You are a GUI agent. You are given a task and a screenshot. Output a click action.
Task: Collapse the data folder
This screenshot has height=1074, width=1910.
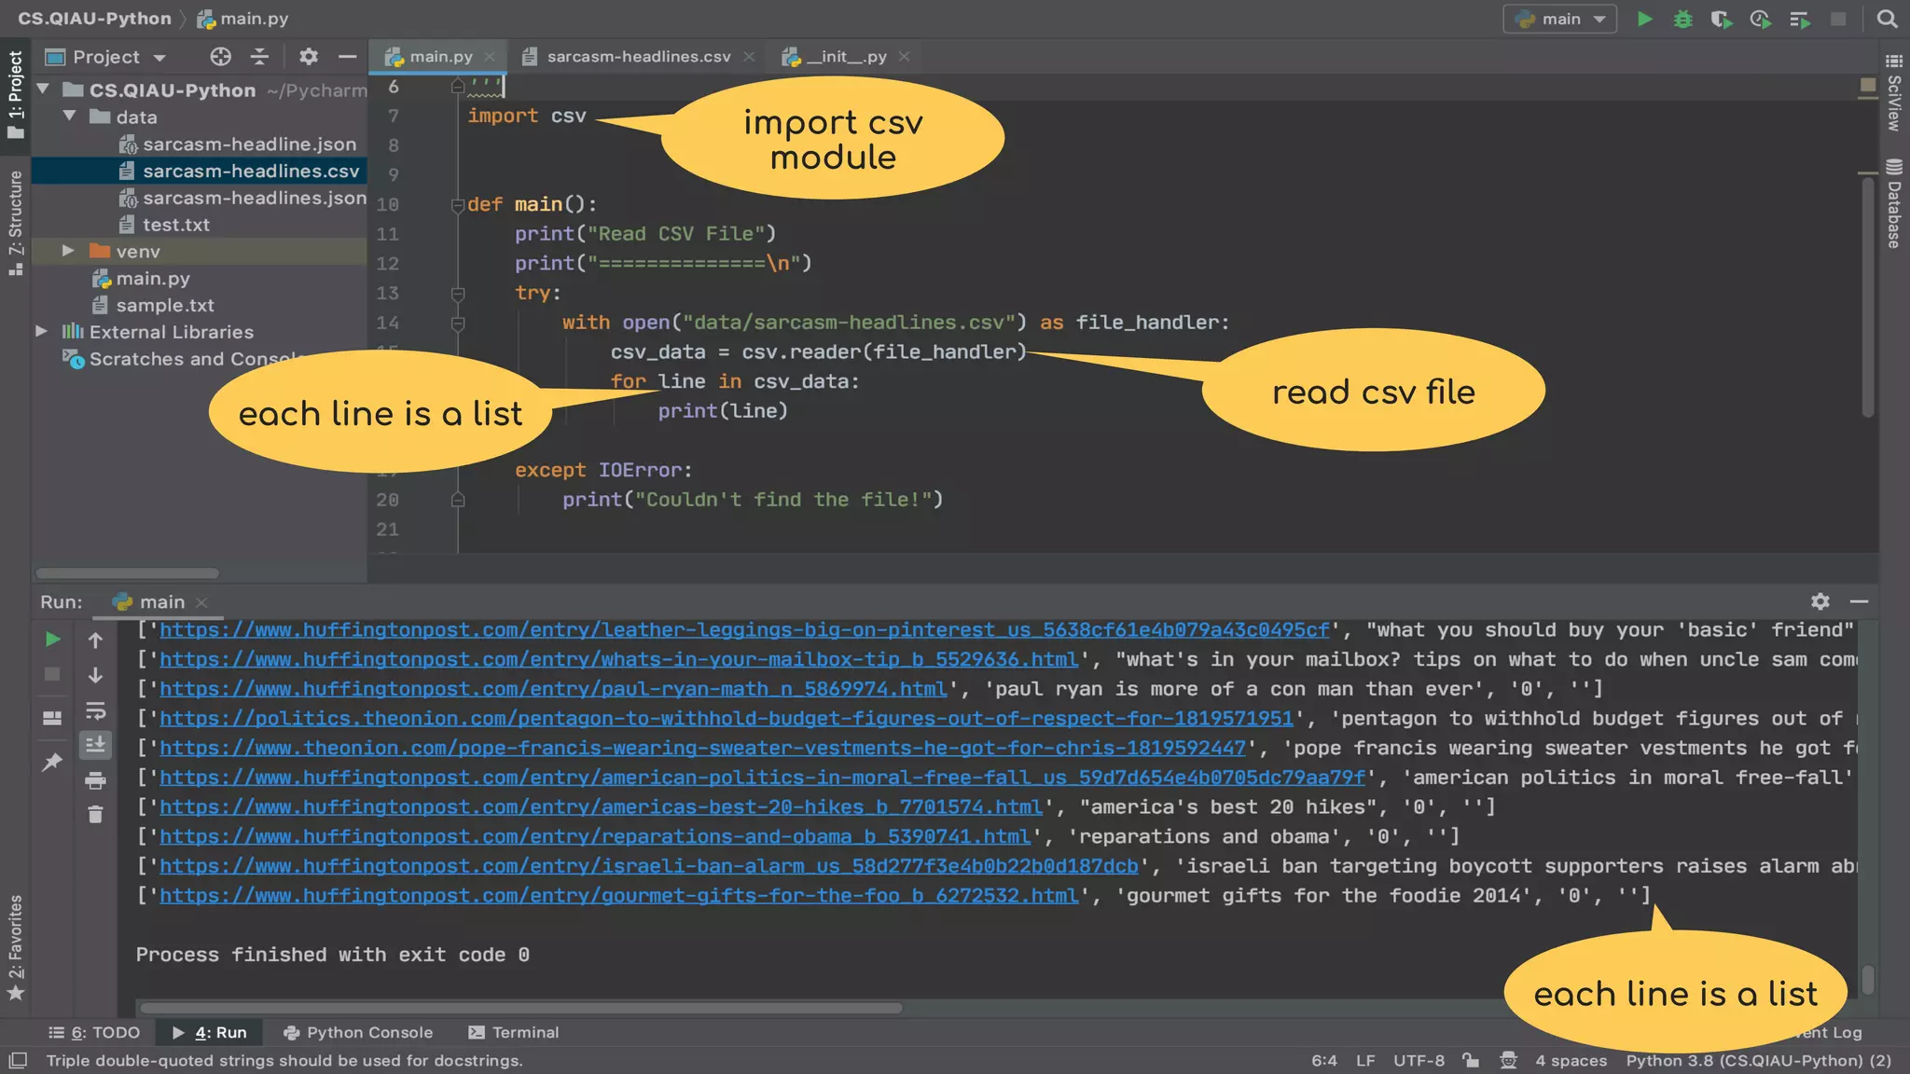pos(70,117)
